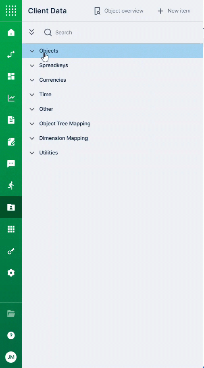204x368 pixels.
Task: Open the running person icon in sidebar
Action: click(11, 185)
